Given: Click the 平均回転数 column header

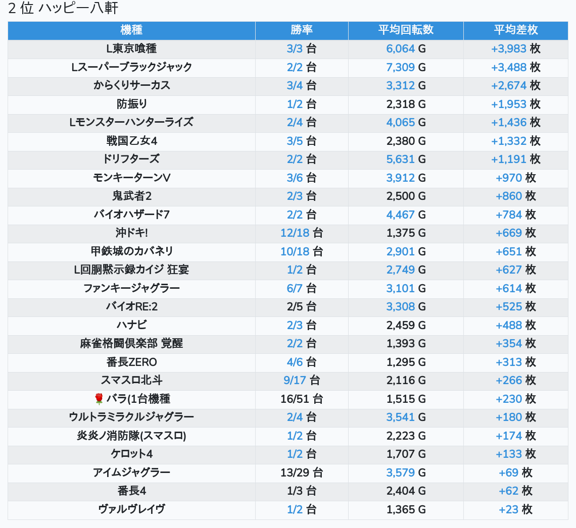Looking at the screenshot, I should click(x=406, y=30).
